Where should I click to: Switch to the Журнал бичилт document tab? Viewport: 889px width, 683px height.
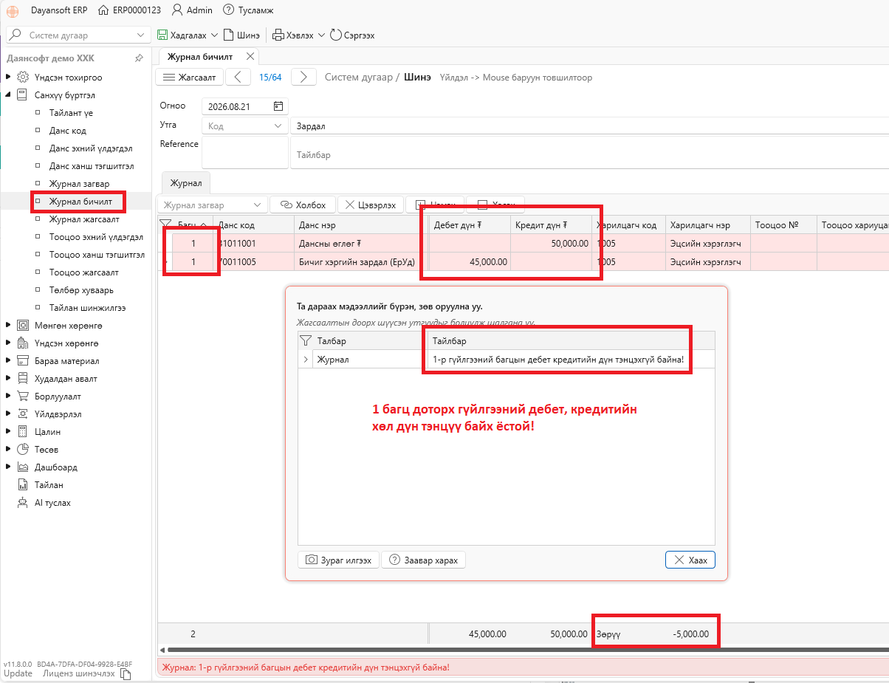pyautogui.click(x=199, y=57)
